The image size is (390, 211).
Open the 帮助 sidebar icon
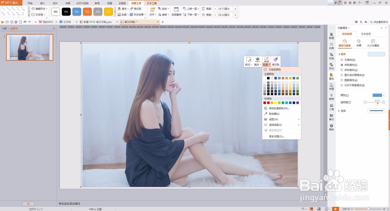coord(331,128)
